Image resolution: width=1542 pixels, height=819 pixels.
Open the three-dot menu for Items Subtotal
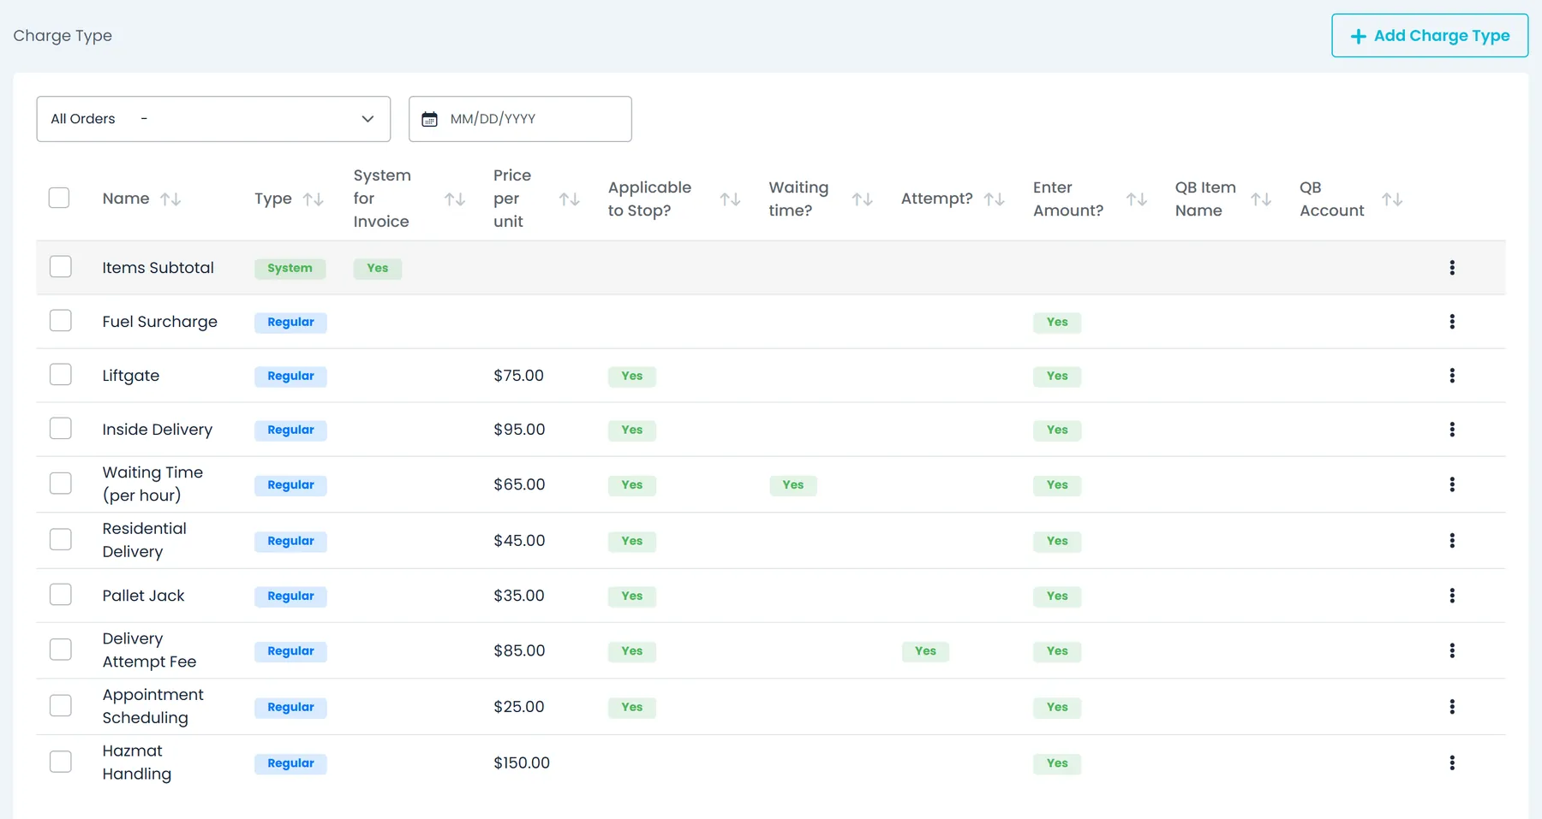pyautogui.click(x=1452, y=268)
